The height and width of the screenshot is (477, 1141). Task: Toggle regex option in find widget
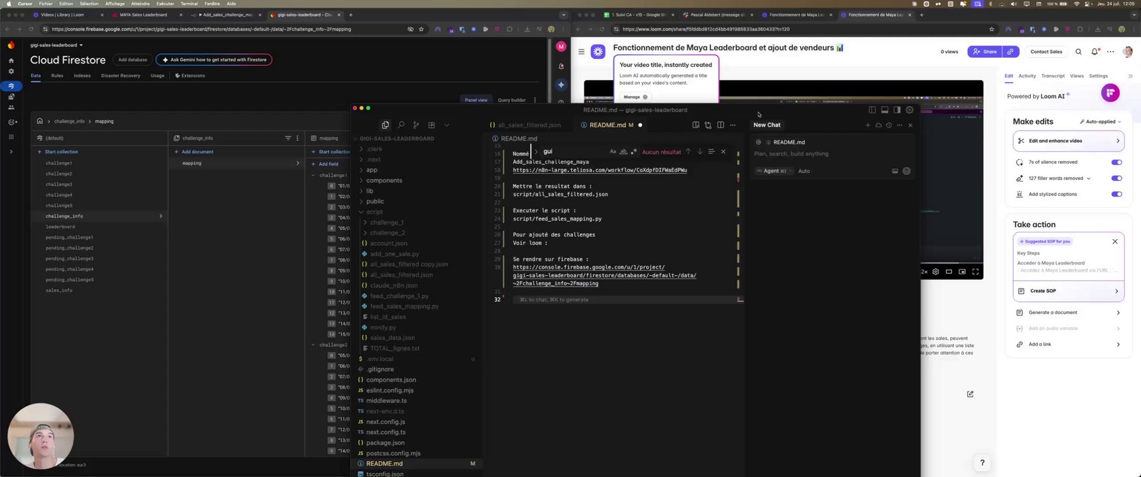pyautogui.click(x=634, y=152)
